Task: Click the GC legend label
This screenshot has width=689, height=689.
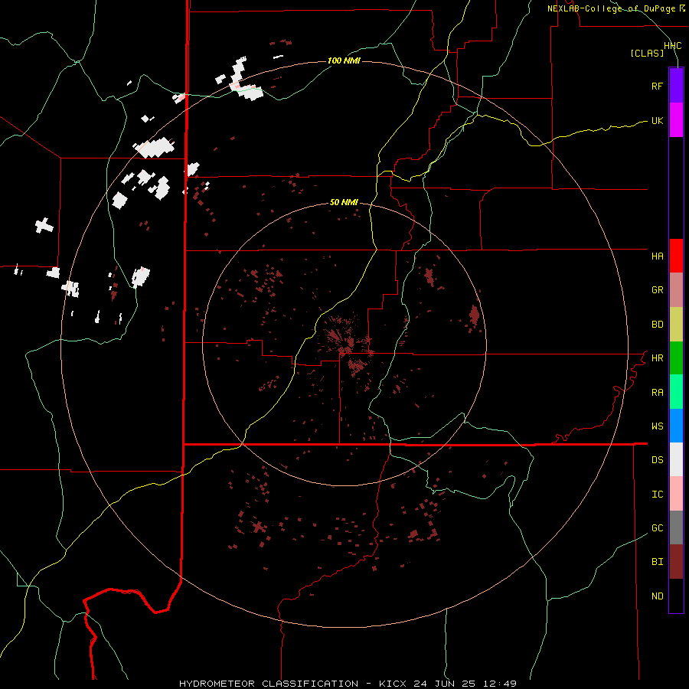Action: click(657, 528)
